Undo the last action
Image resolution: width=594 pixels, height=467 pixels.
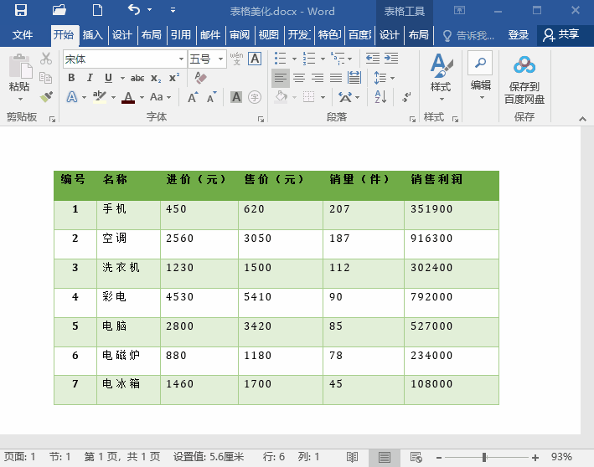pos(134,10)
